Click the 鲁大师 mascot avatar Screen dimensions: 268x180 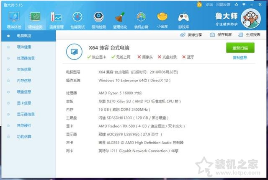pyautogui.click(x=251, y=18)
